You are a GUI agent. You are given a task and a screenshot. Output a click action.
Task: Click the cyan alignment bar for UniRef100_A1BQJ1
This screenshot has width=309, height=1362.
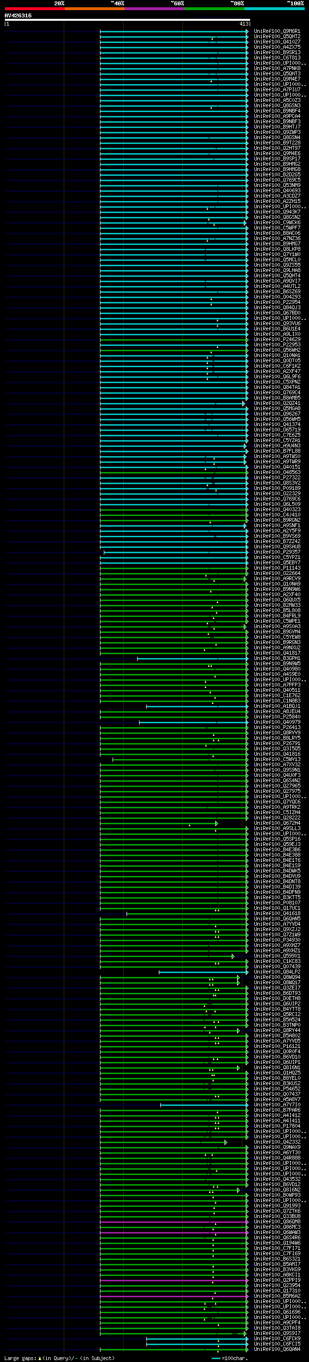pos(197,706)
